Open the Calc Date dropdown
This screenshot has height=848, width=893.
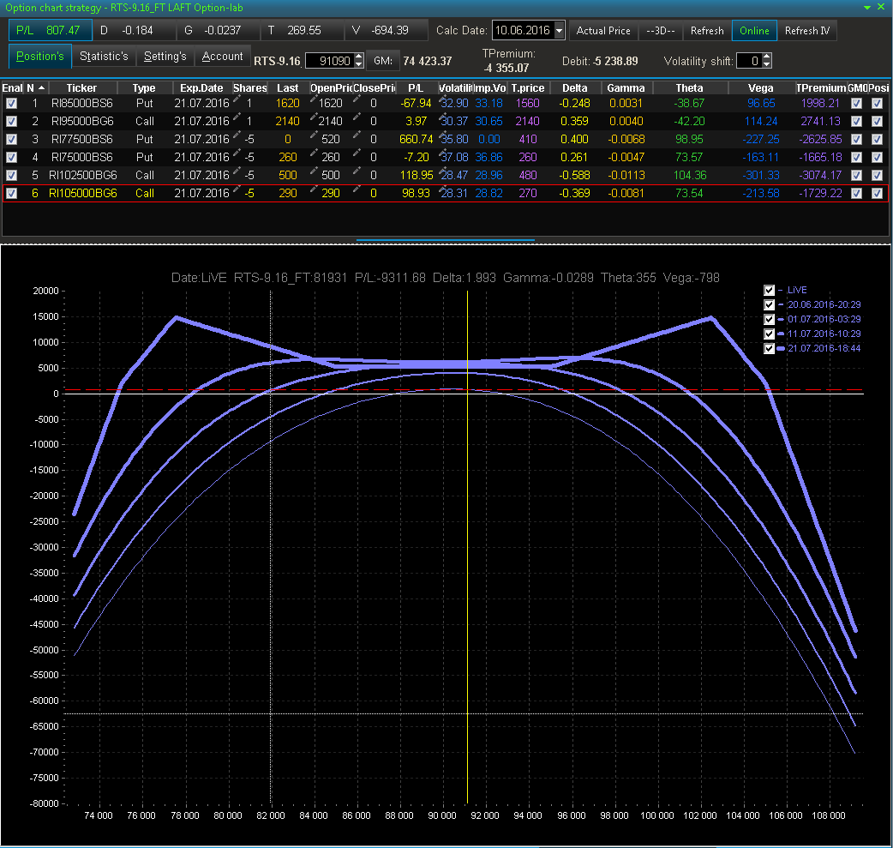pyautogui.click(x=560, y=31)
